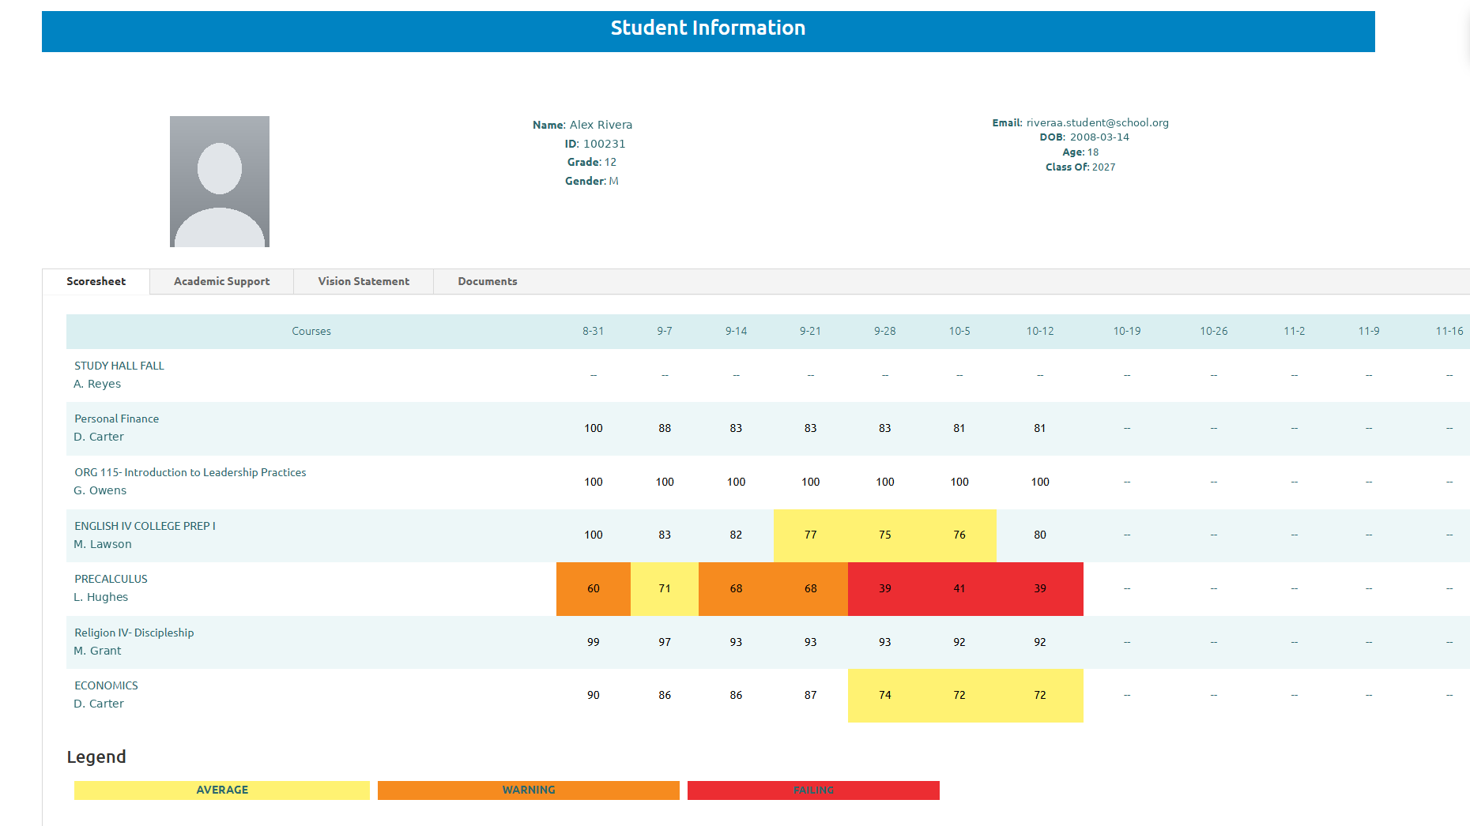Click Precalculus score 60 for 8-31

pos(594,588)
